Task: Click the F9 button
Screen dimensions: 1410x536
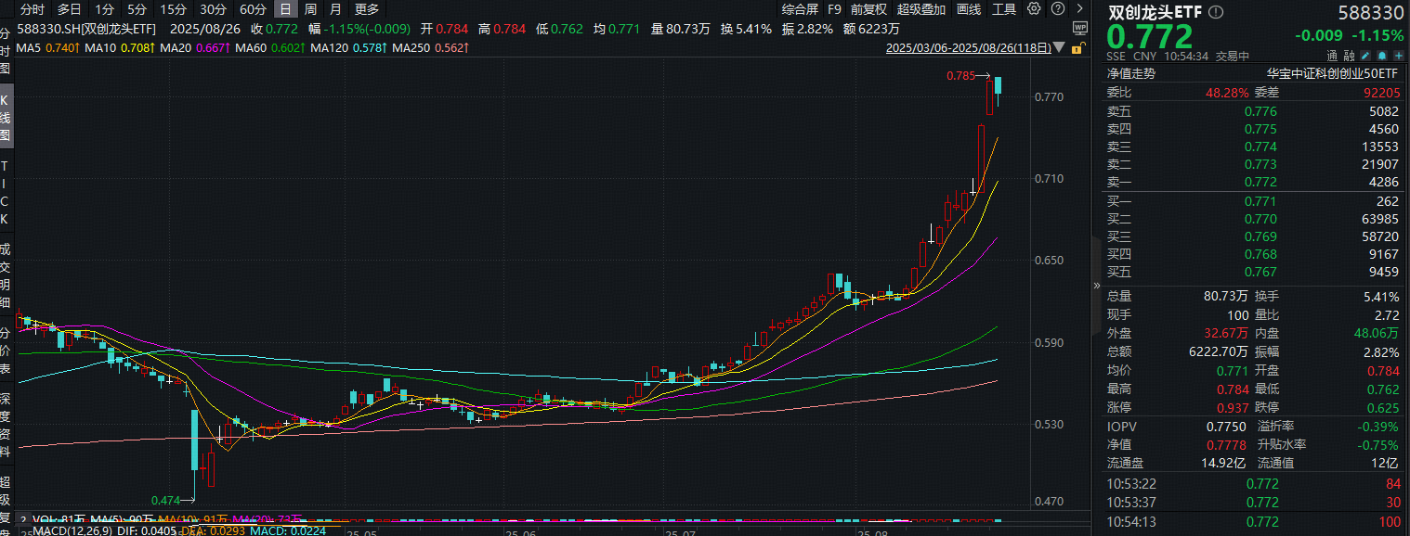Action: [834, 9]
